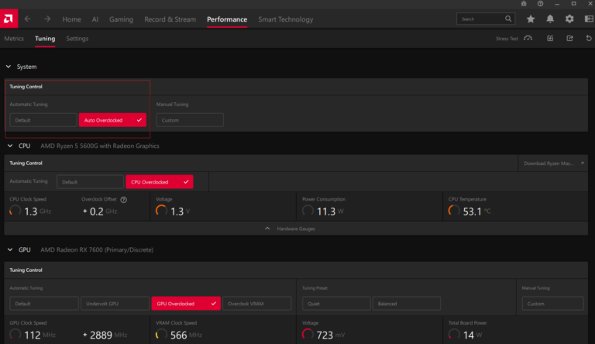Click the GPU Clock Speed gauge
This screenshot has width=595, height=344.
pos(15,335)
